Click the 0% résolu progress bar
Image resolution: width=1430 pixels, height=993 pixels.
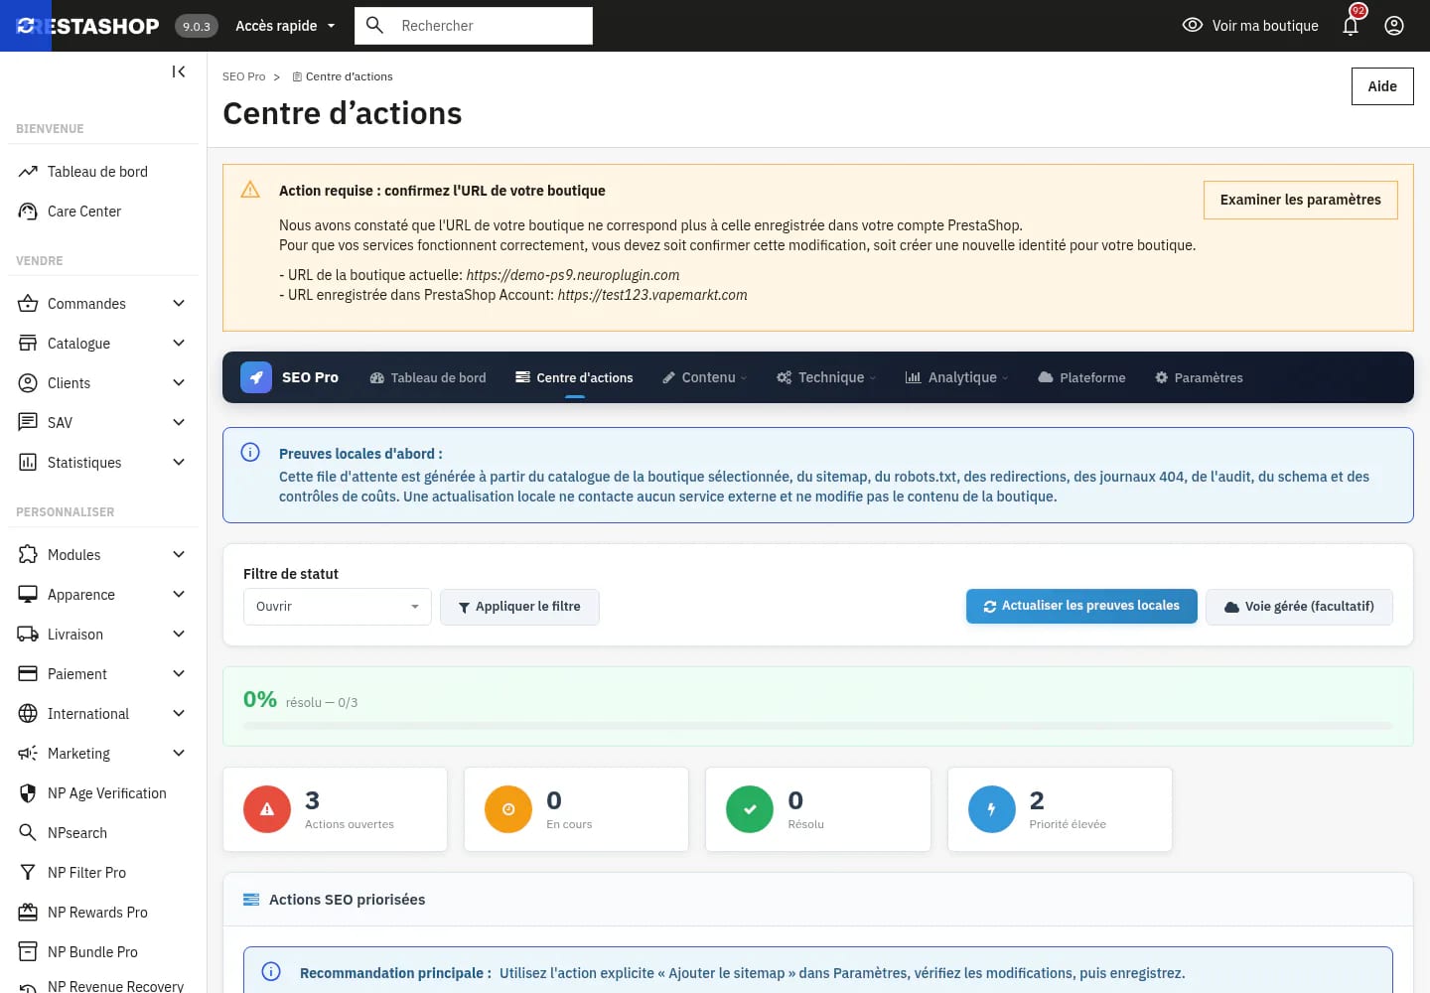tap(818, 726)
